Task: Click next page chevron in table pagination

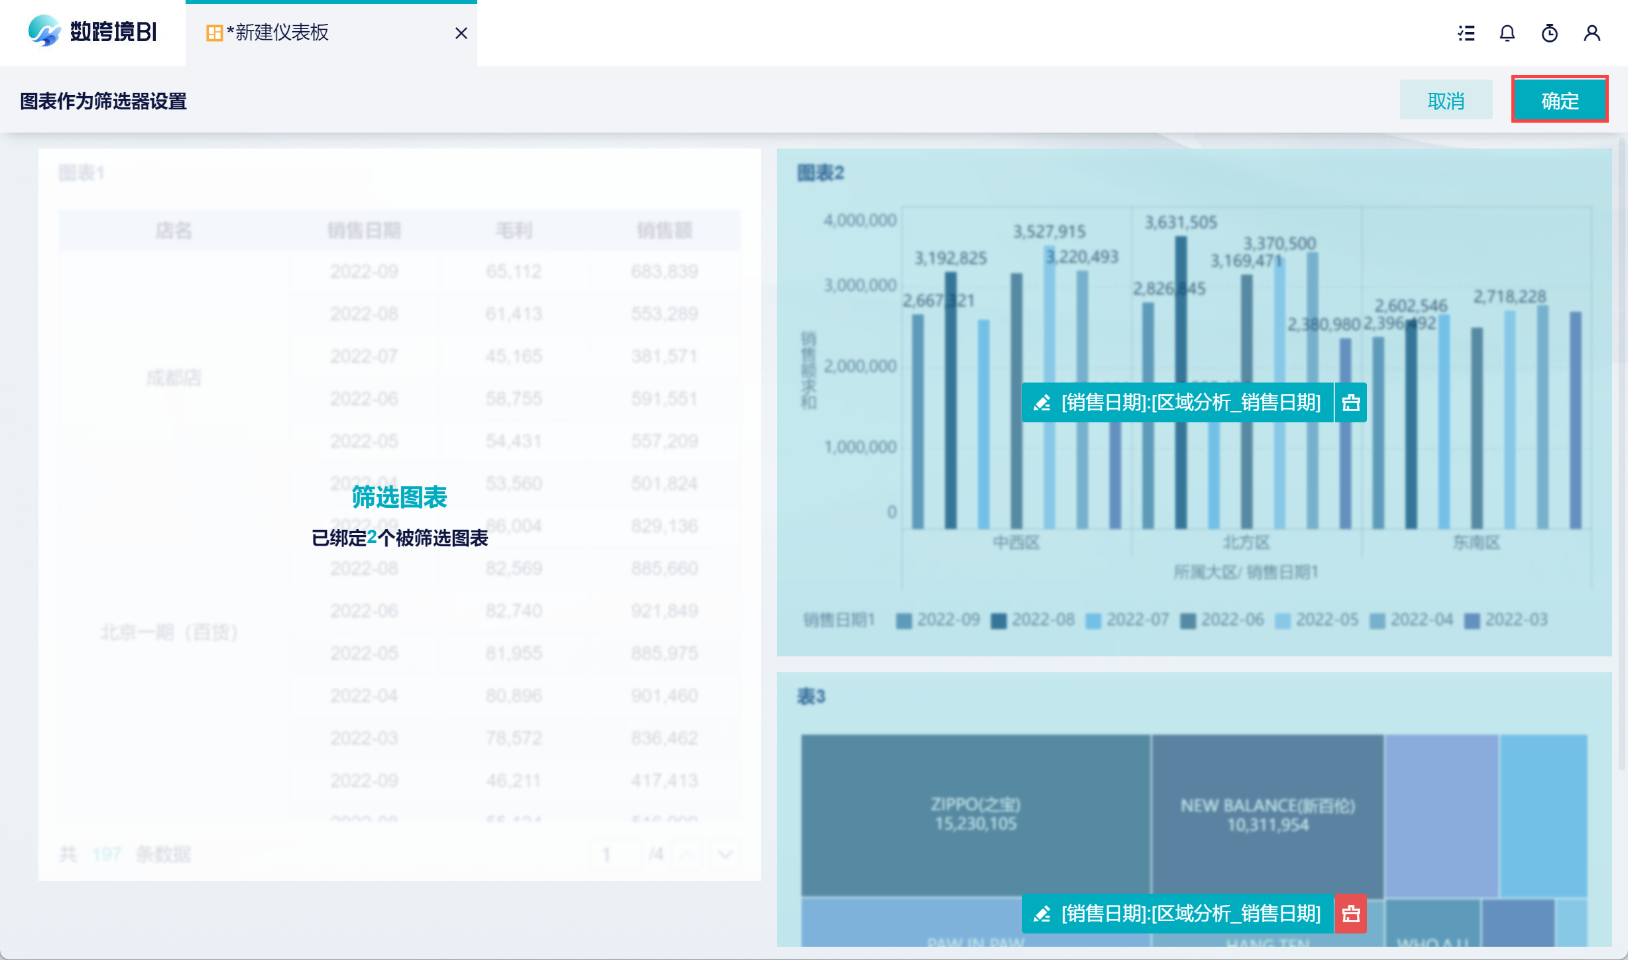Action: (x=725, y=854)
